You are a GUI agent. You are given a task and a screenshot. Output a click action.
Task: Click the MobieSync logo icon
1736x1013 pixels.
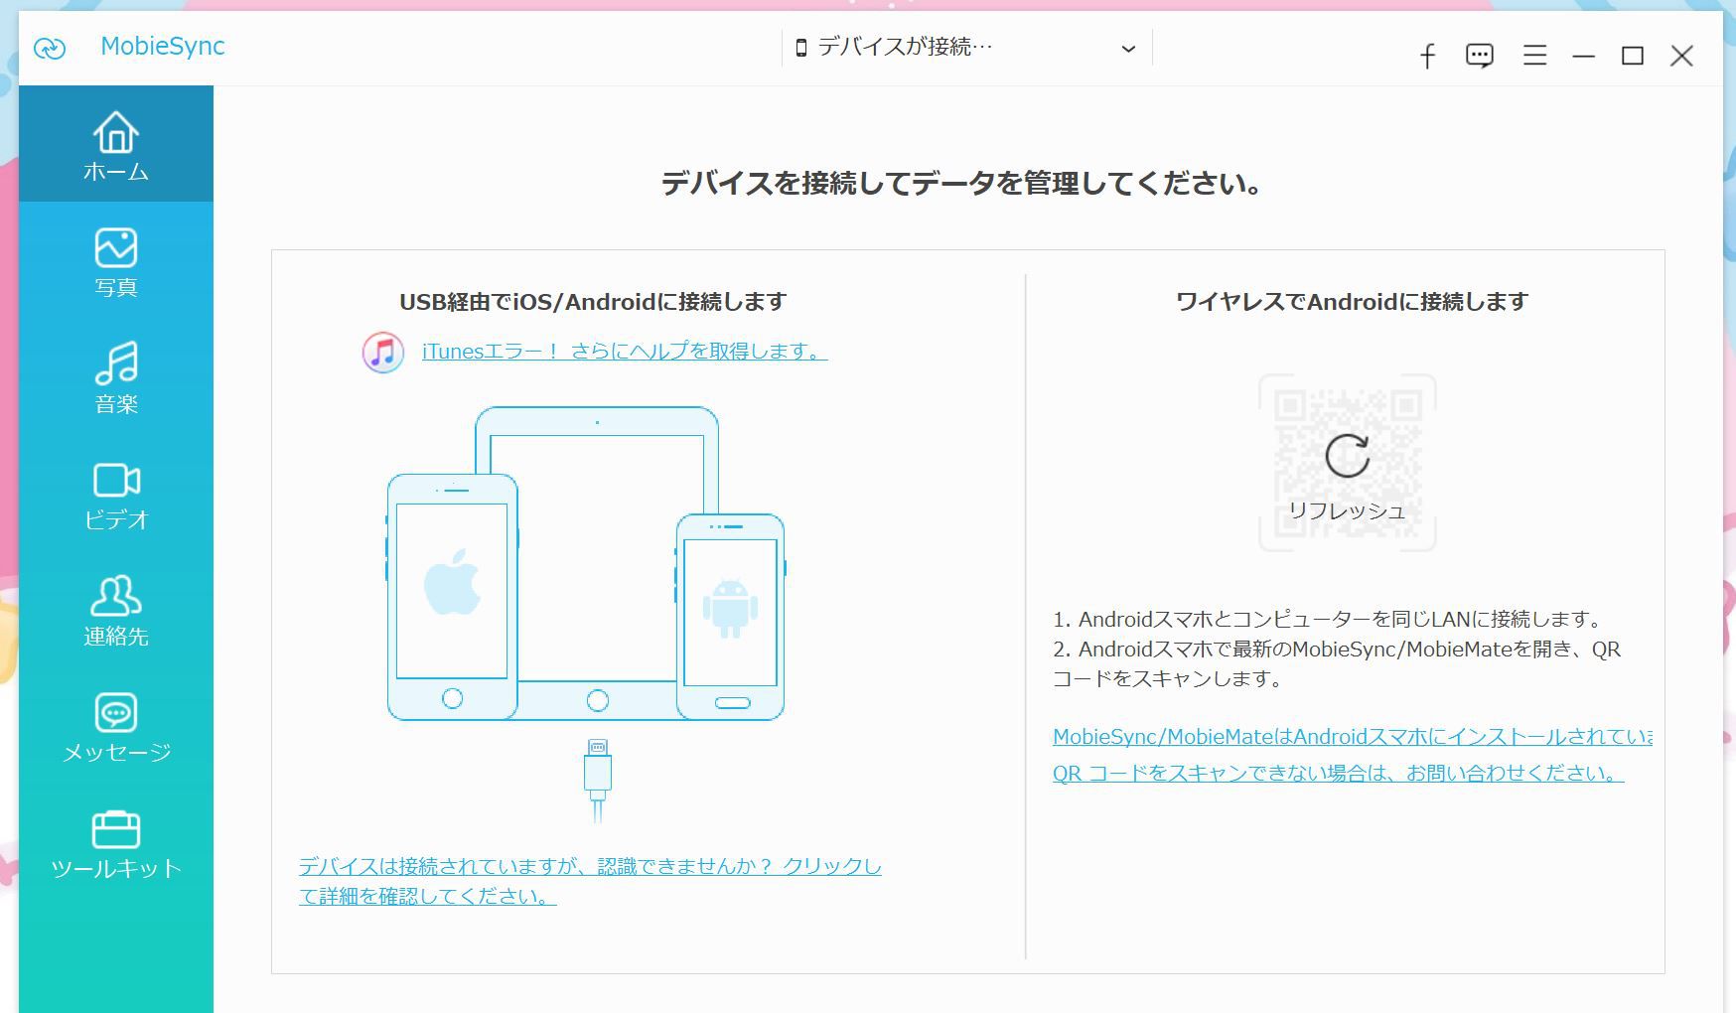tap(50, 48)
